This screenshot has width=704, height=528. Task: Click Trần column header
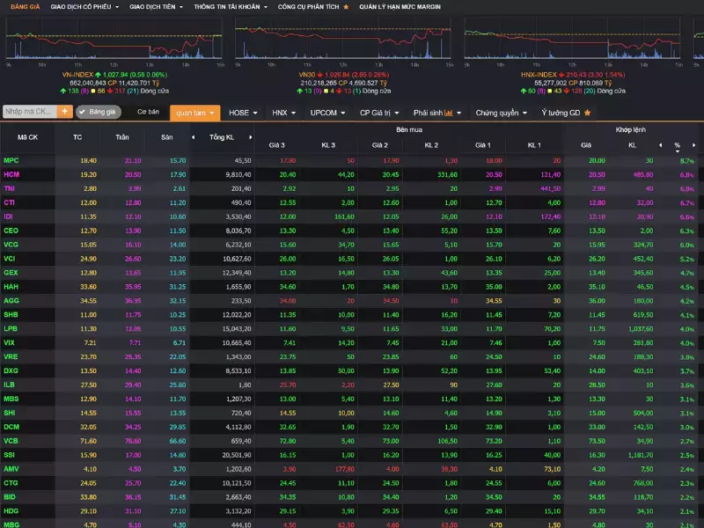122,137
